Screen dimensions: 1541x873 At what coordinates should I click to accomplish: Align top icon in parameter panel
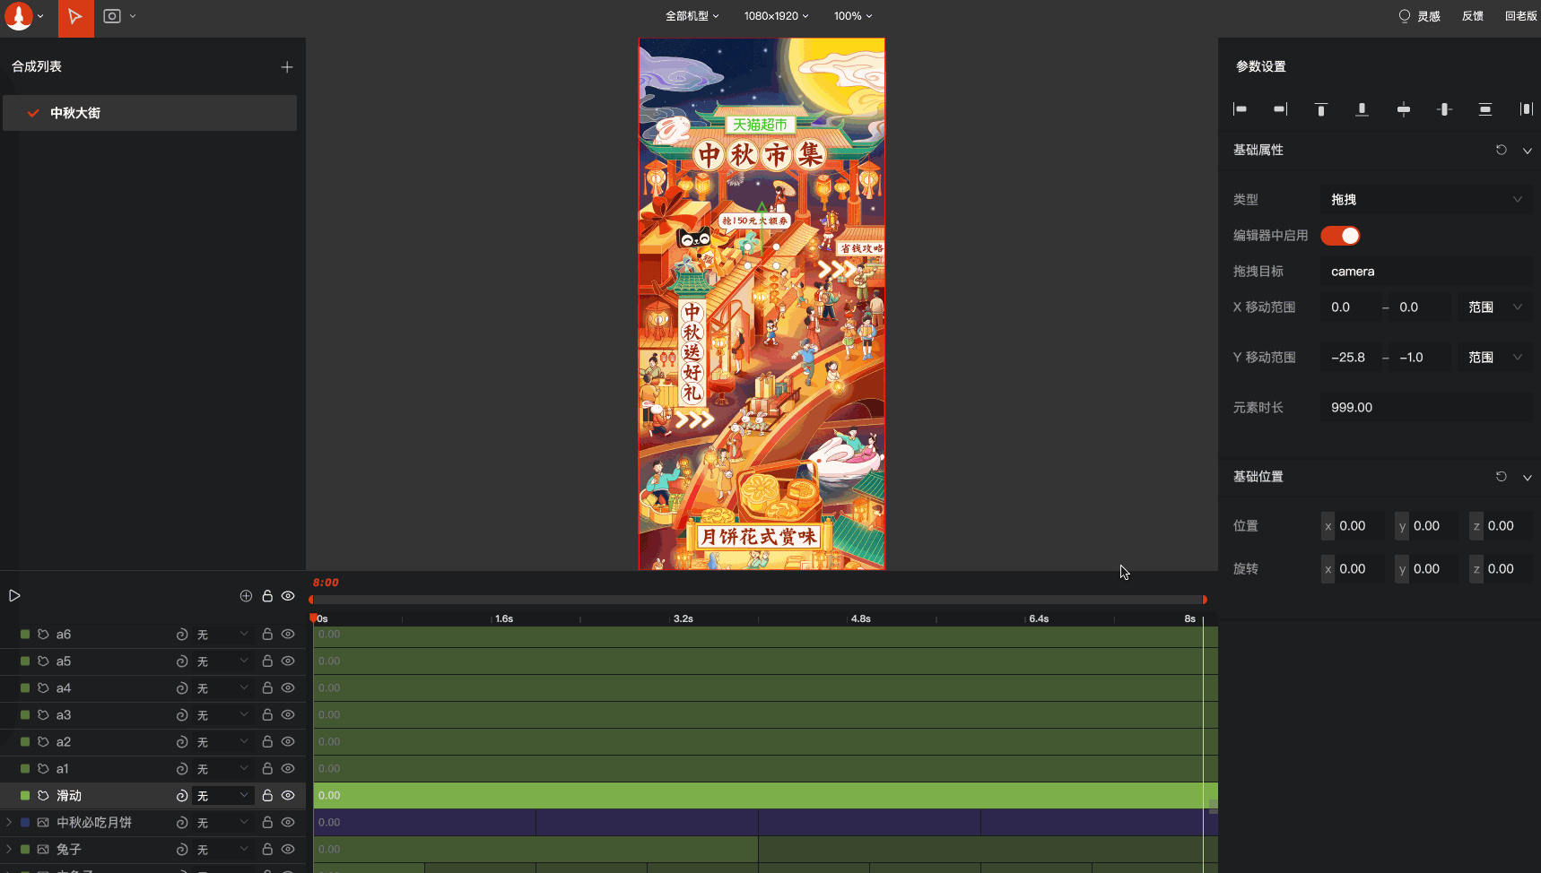[x=1320, y=109]
